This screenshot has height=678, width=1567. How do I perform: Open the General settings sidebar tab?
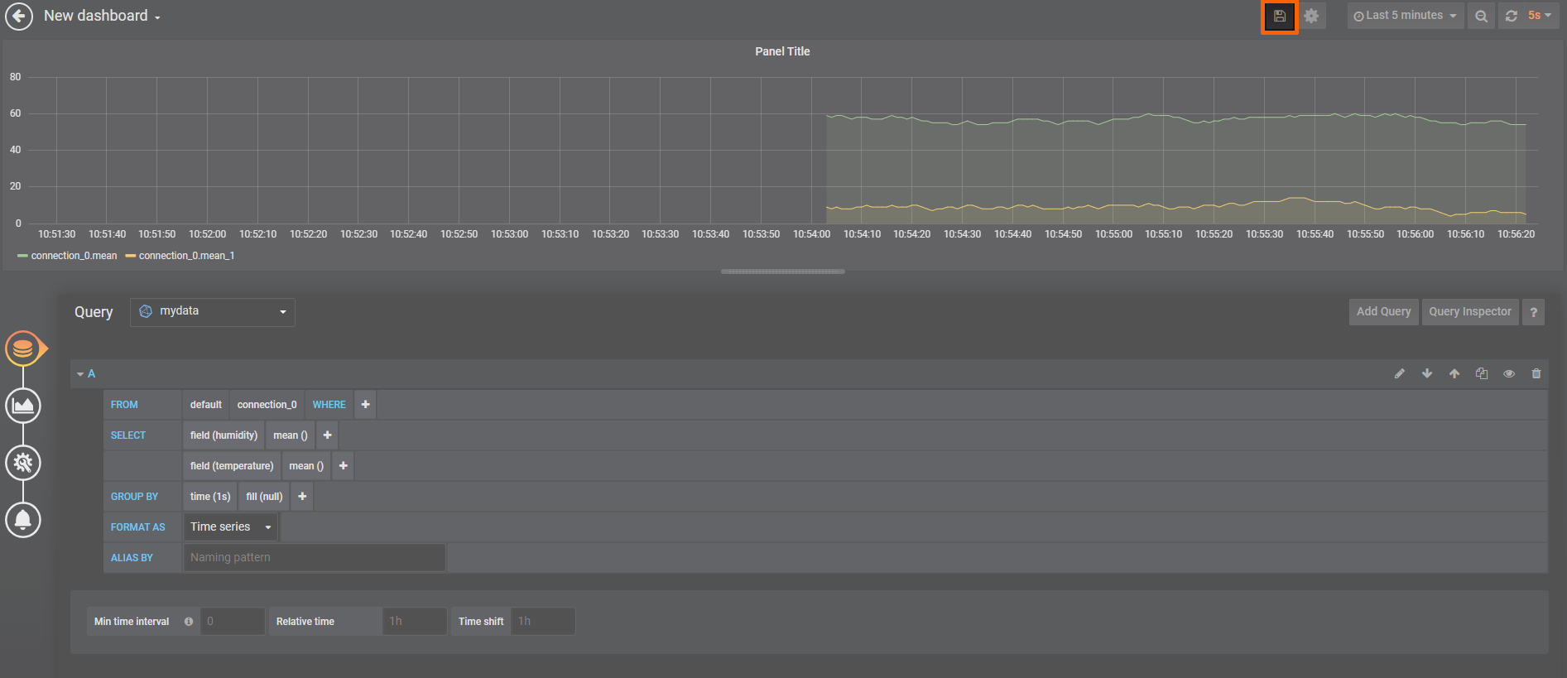point(23,463)
